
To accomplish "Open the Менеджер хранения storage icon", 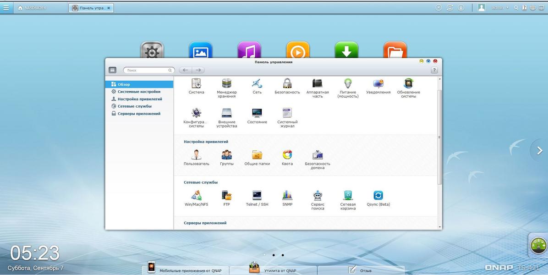I will pyautogui.click(x=226, y=84).
